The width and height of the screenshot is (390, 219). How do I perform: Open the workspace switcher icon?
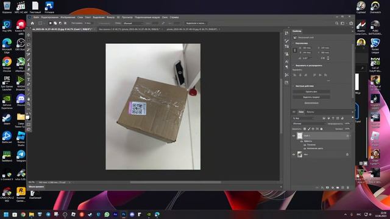[x=342, y=23]
